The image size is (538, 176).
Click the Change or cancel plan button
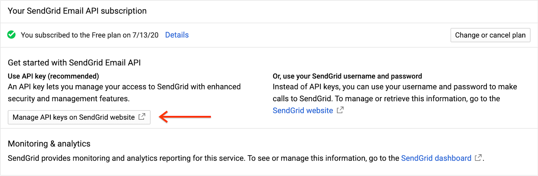click(x=490, y=35)
